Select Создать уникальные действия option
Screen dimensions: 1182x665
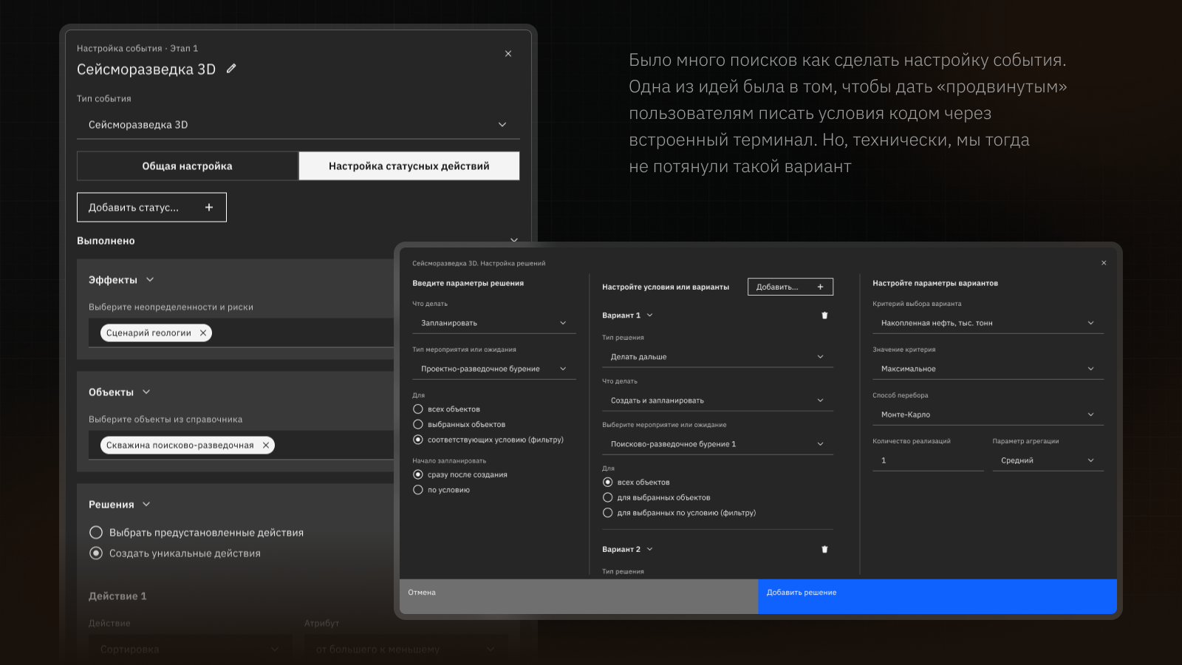(x=96, y=553)
